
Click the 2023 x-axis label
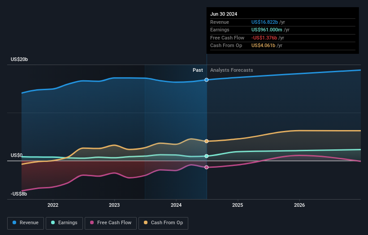coord(114,205)
